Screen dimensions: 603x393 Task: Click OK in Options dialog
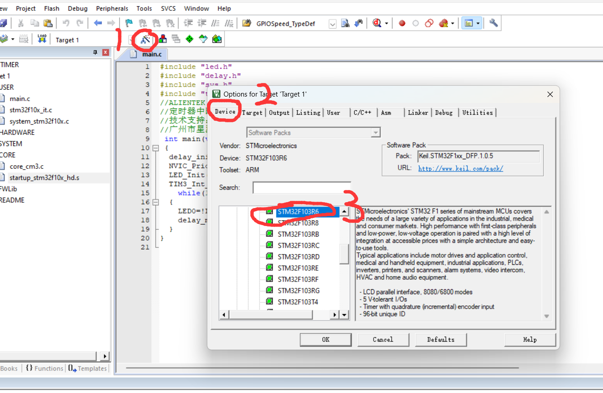point(326,340)
